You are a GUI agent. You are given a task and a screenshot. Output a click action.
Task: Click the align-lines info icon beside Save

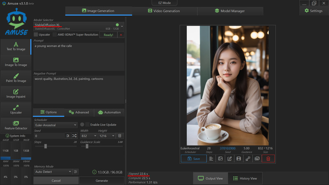[211, 159]
